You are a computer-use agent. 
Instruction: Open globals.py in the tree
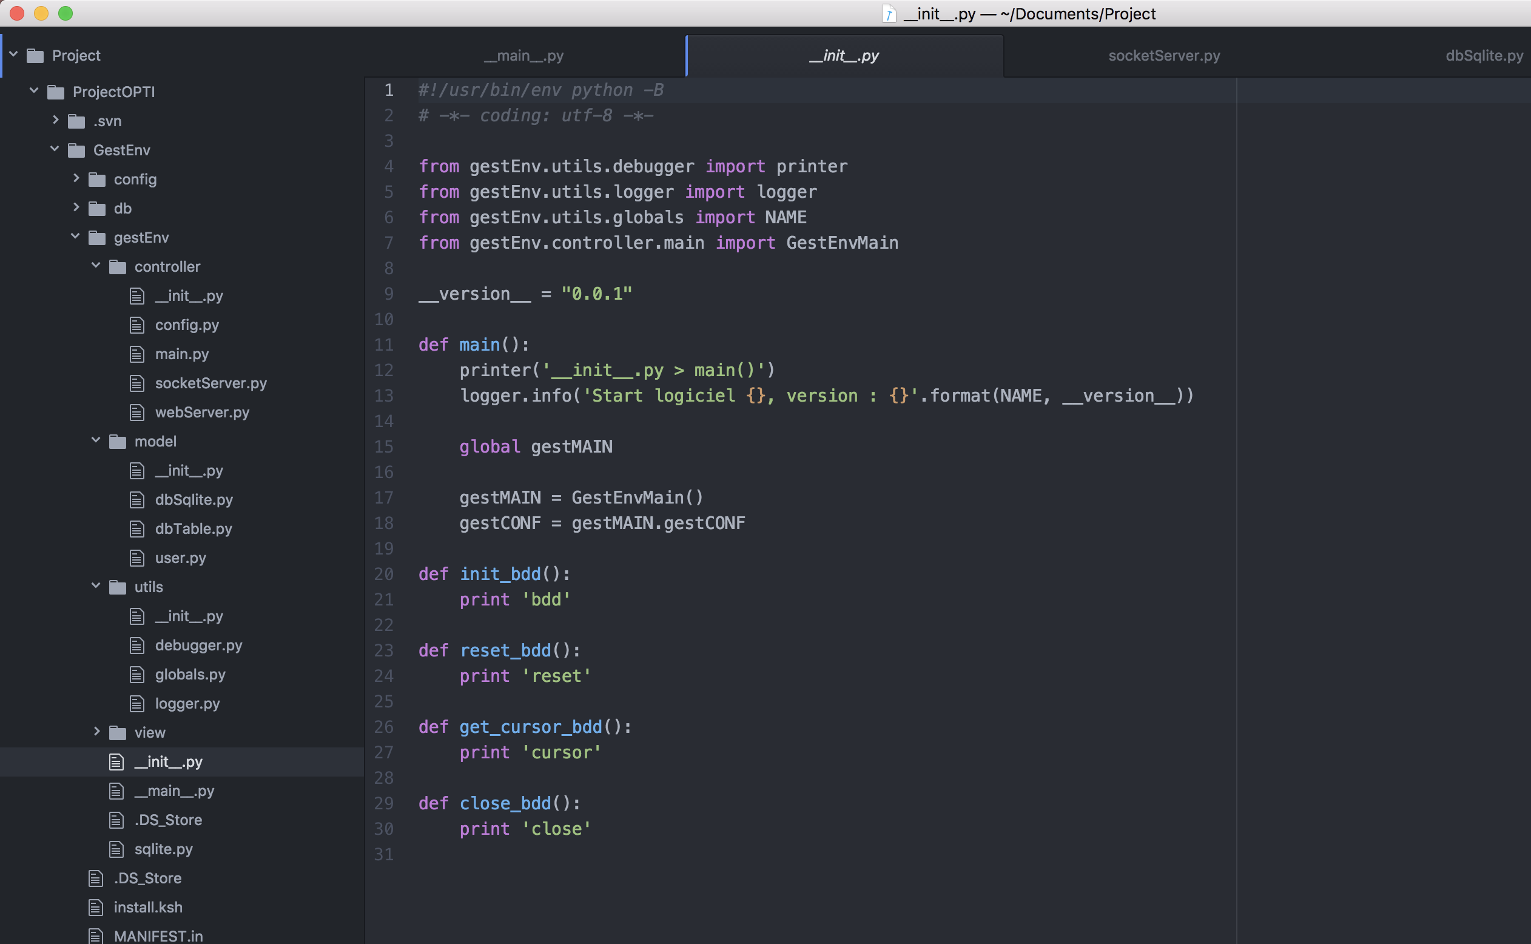tap(190, 675)
